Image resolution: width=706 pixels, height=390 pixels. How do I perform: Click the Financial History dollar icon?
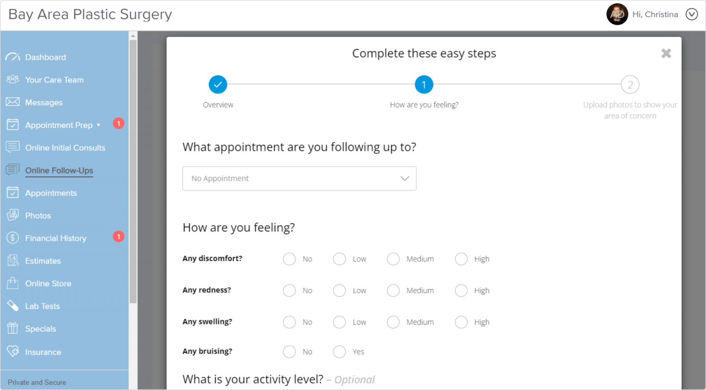pyautogui.click(x=13, y=238)
